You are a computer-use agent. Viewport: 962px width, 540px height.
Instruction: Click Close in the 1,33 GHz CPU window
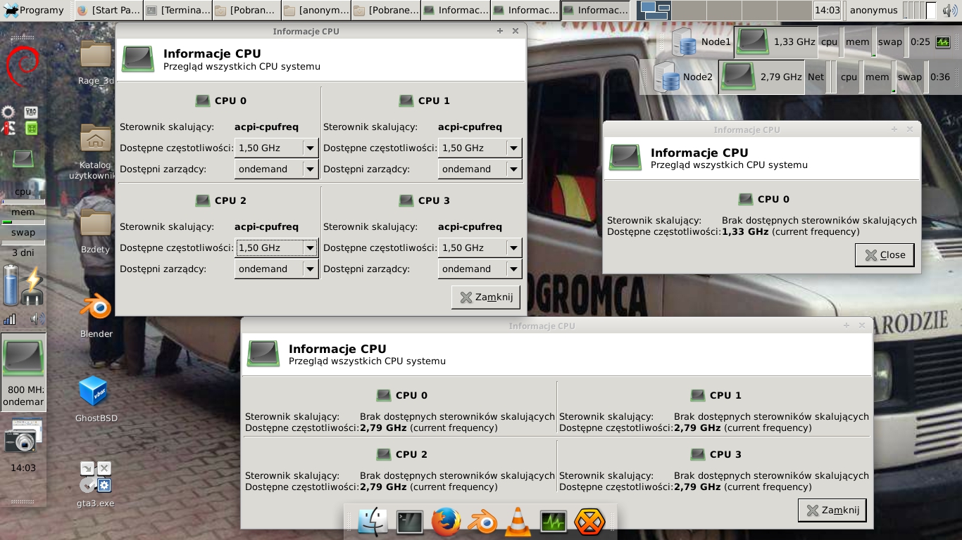[x=885, y=255]
